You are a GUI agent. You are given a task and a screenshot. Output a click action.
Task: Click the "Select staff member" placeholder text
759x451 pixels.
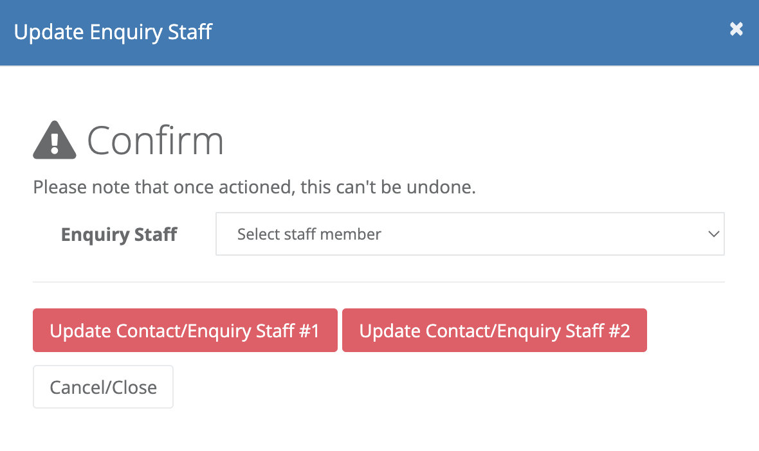coord(309,234)
